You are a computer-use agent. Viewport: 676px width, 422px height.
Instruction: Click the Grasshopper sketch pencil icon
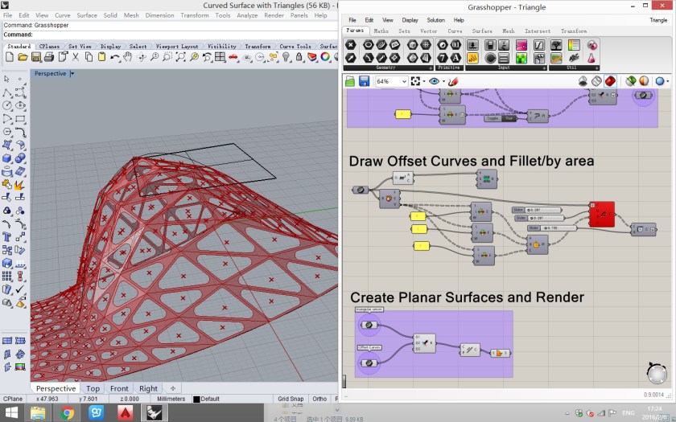(x=453, y=81)
